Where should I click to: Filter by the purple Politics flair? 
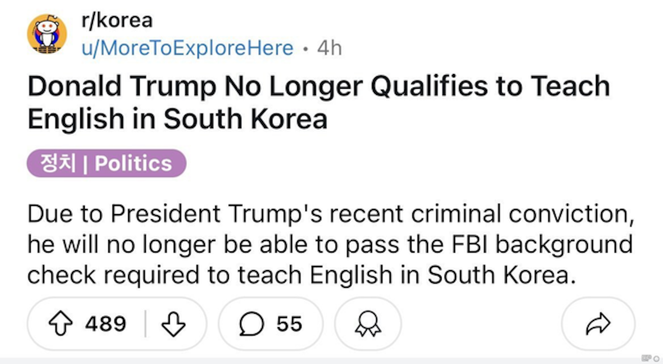tap(133, 163)
